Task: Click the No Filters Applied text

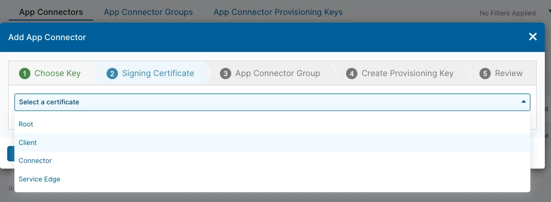Action: pyautogui.click(x=507, y=13)
